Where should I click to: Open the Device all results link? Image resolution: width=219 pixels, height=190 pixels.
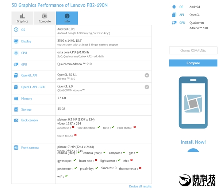tap(140, 186)
